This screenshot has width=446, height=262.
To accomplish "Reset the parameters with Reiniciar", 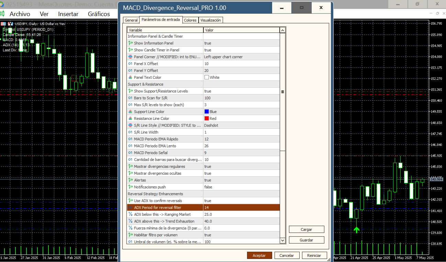I will pos(314,255).
